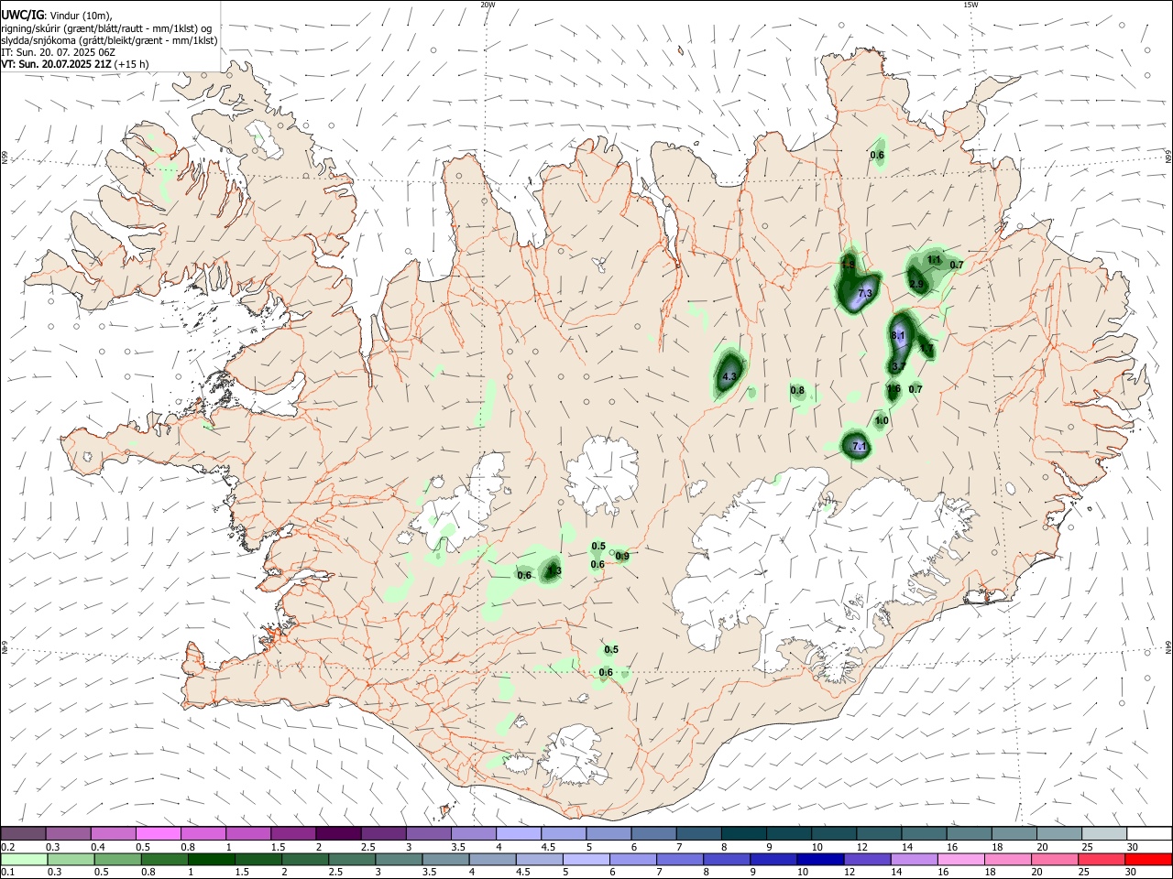Image resolution: width=1173 pixels, height=879 pixels.
Task: Click the 15W longitude label
Action: 970,5
